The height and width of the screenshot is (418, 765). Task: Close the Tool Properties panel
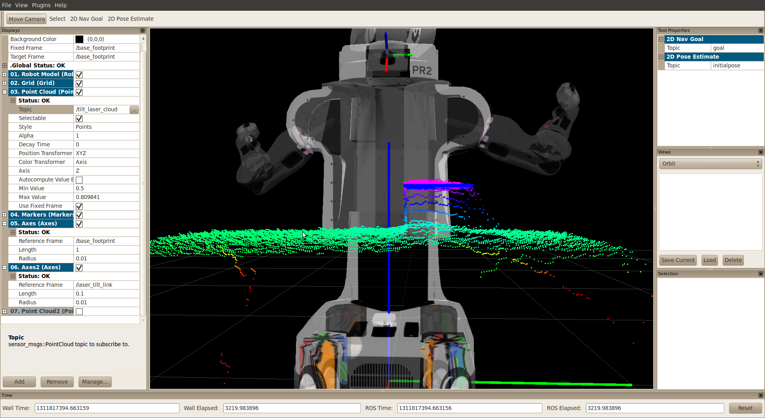[x=761, y=30]
